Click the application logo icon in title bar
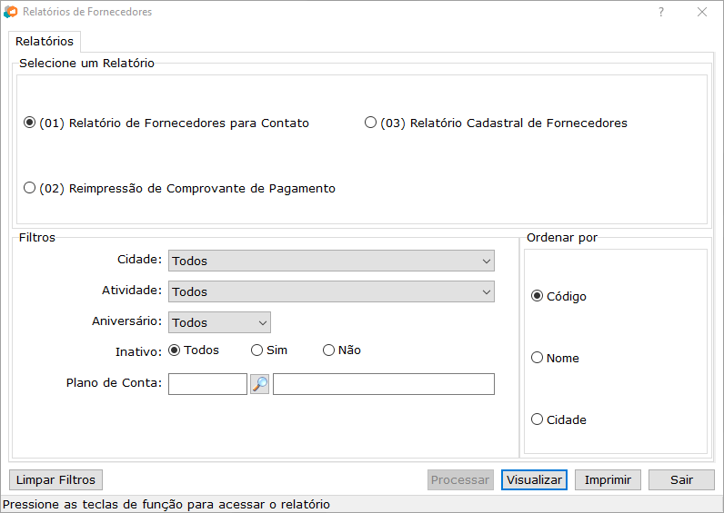The width and height of the screenshot is (724, 513). (10, 12)
